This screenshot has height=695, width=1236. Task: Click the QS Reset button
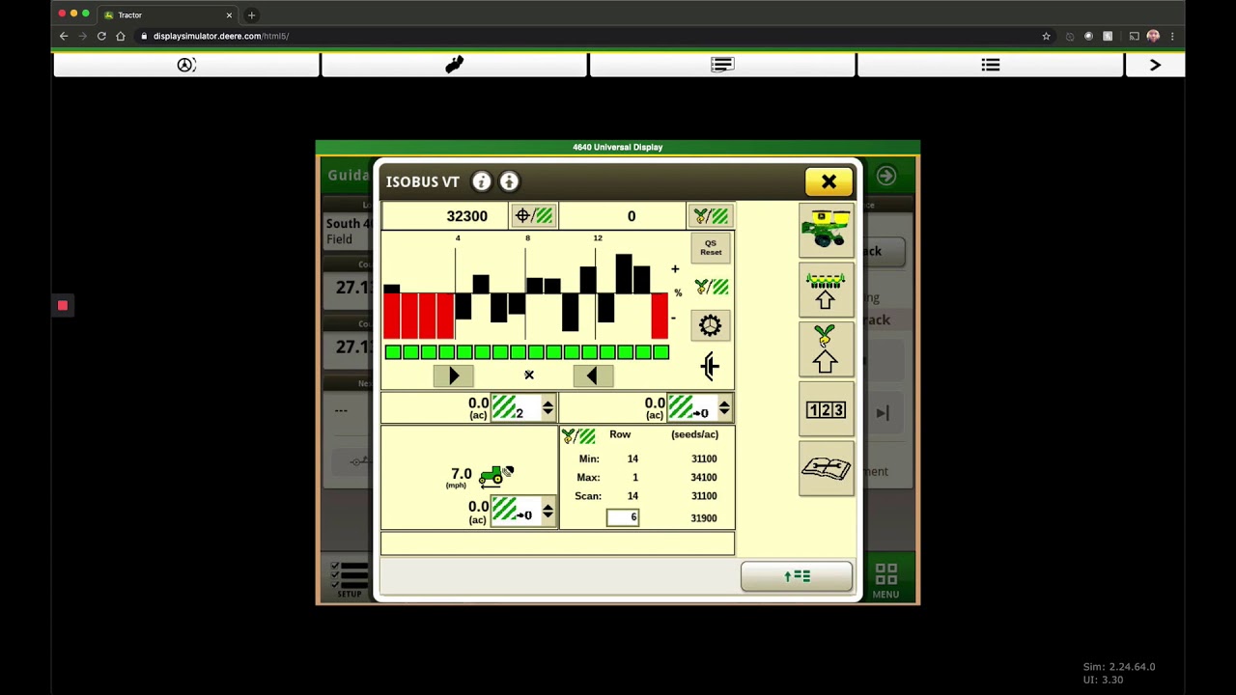(711, 248)
